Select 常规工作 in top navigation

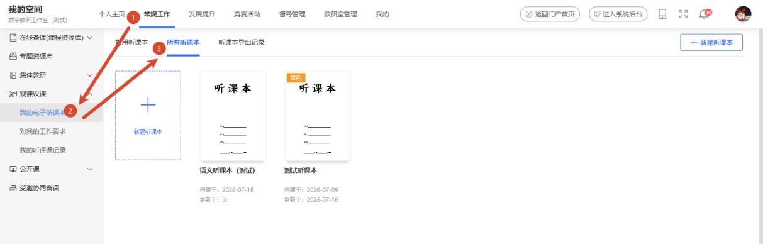click(157, 14)
